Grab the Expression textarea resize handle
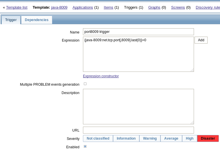Viewport: 220px width, 150px height. click(x=192, y=70)
